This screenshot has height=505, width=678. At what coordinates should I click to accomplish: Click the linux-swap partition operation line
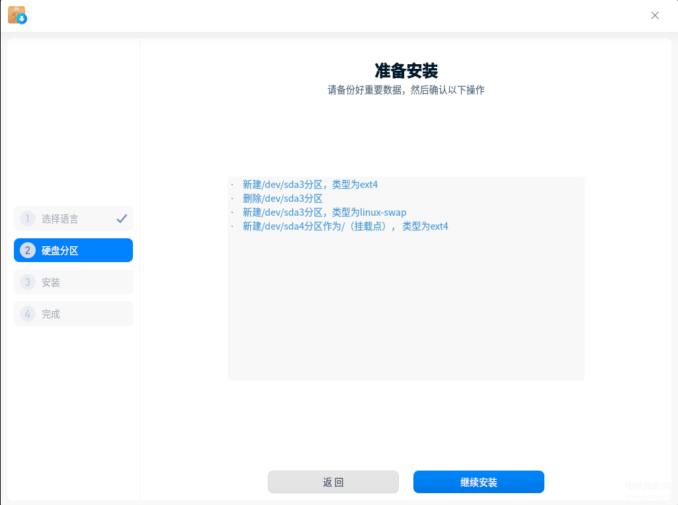click(x=324, y=212)
